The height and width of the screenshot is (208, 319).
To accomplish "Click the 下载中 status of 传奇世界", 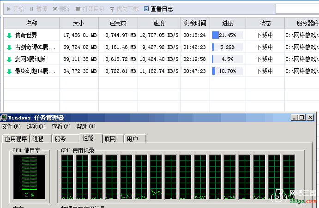I will pyautogui.click(x=265, y=35).
